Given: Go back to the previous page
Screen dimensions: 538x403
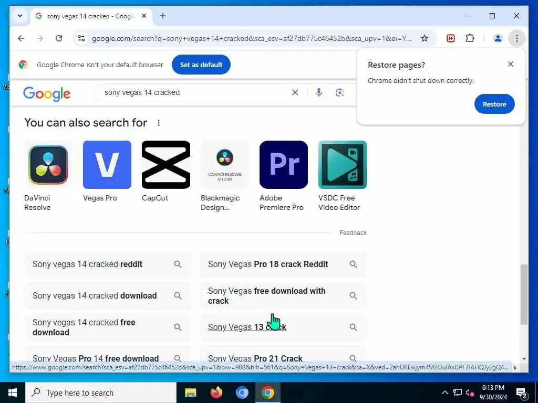Looking at the screenshot, I should pyautogui.click(x=21, y=38).
